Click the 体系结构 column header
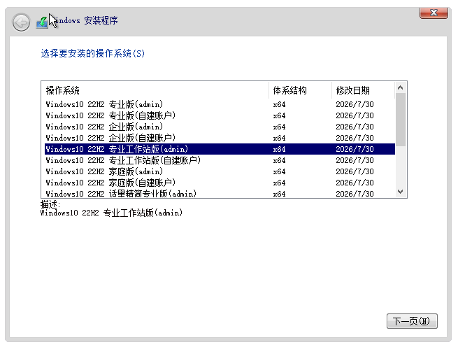The width and height of the screenshot is (458, 347). click(x=300, y=90)
